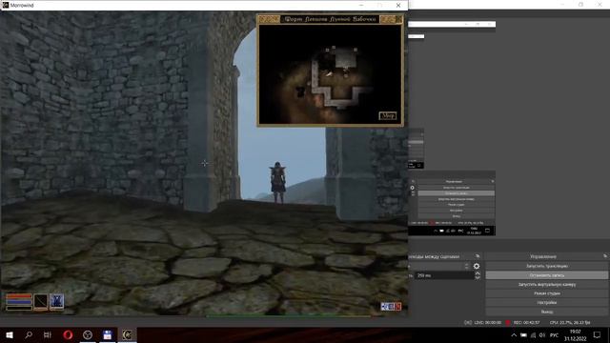
Task: Click the local map view in Morrowind
Action: [330, 73]
